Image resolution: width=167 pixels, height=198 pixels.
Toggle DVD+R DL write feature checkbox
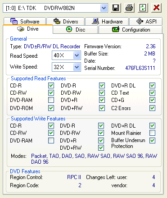(x=152, y=126)
